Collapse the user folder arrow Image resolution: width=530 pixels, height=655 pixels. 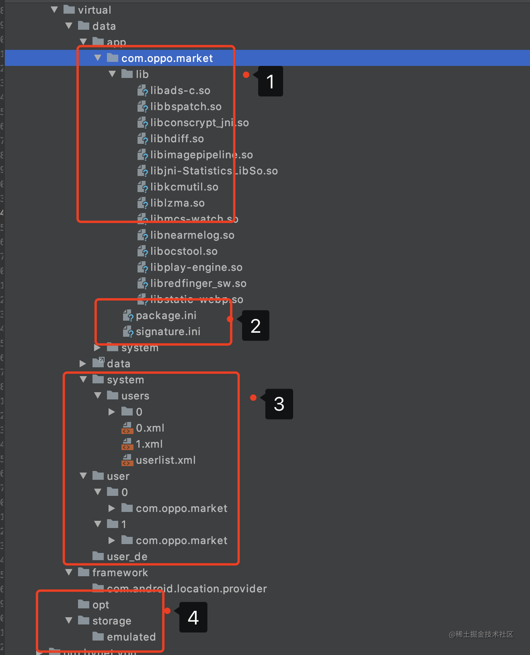83,476
